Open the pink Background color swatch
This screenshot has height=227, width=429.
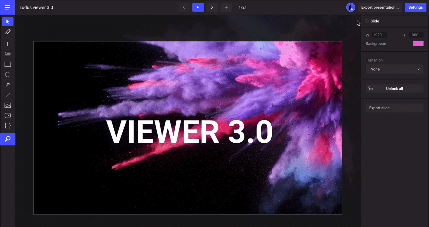tap(418, 44)
